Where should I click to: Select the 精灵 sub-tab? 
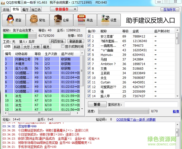coord(46,47)
